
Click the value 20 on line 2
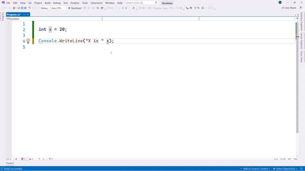(x=62, y=29)
